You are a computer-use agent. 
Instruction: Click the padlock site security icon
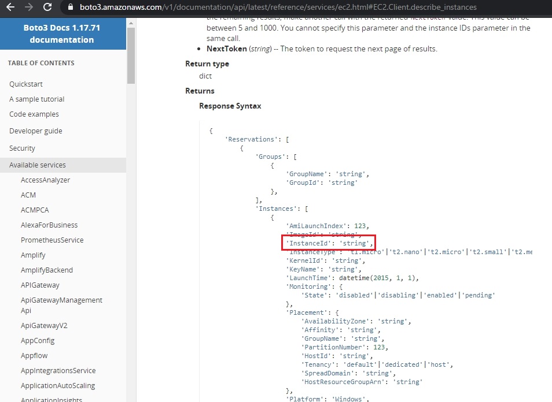[71, 7]
